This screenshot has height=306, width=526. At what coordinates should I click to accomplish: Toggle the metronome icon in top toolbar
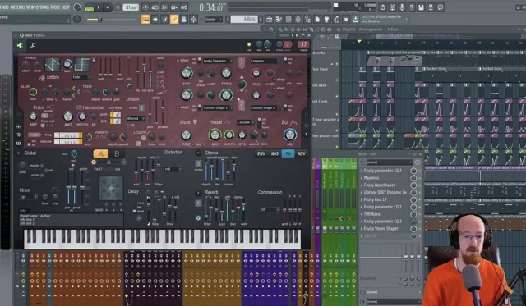click(145, 7)
